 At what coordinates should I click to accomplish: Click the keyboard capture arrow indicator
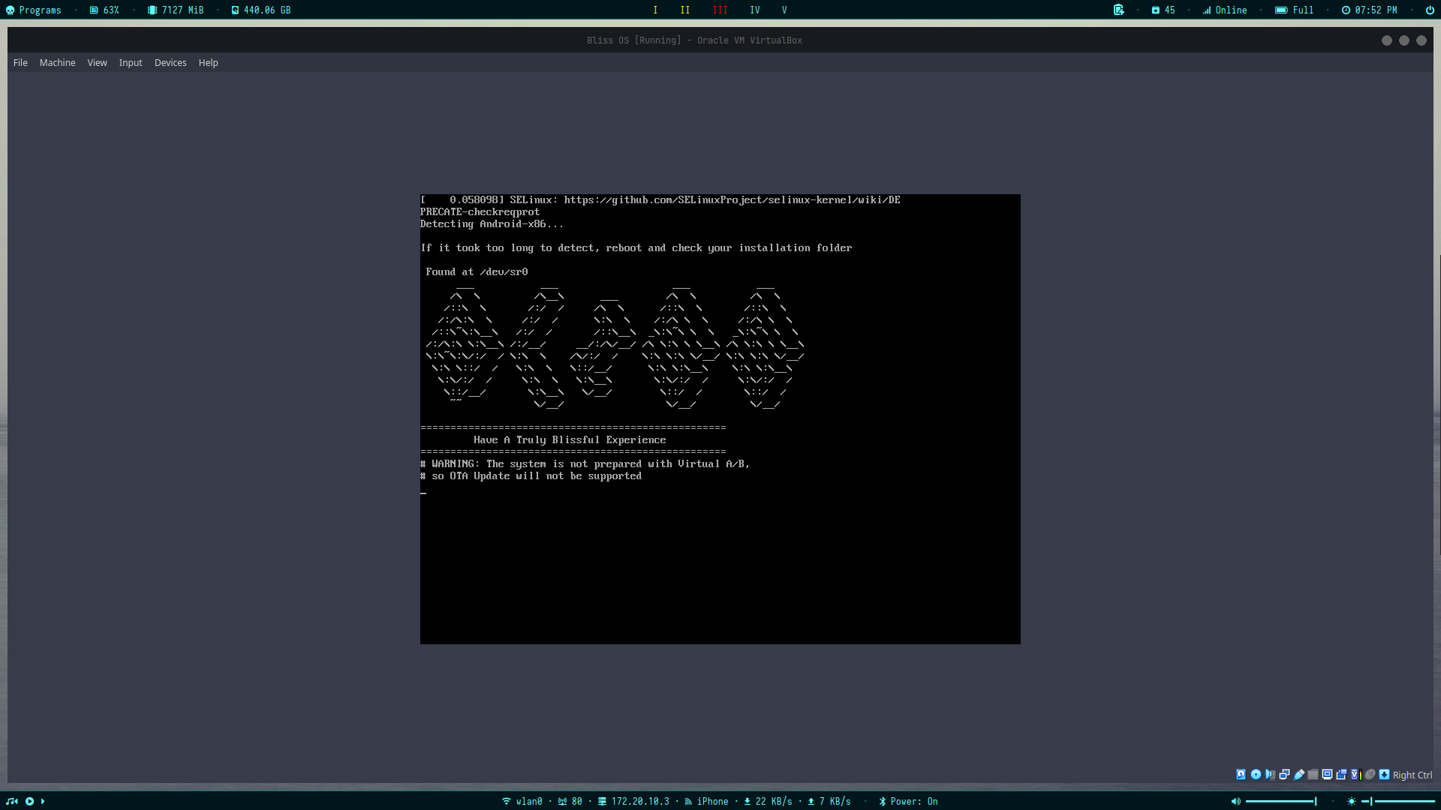pyautogui.click(x=1384, y=775)
